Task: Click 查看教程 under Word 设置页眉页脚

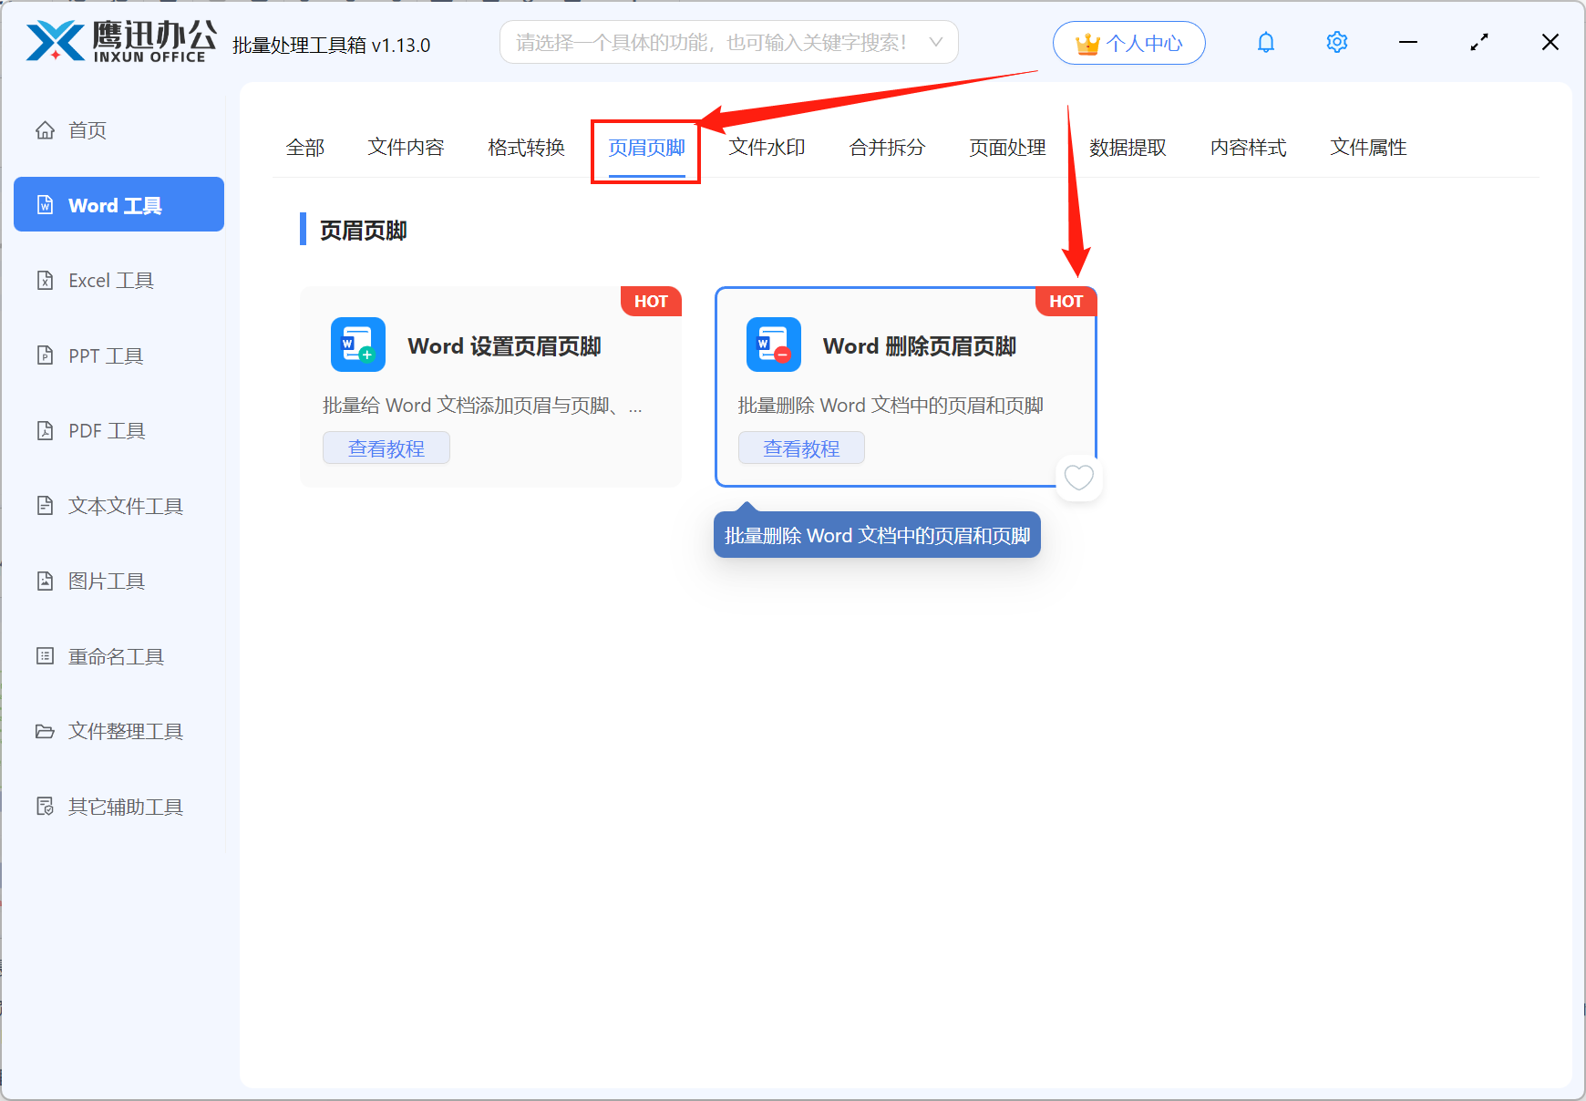Action: [386, 448]
